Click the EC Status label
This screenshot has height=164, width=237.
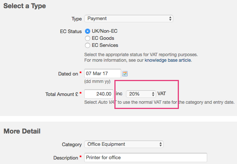70,31
